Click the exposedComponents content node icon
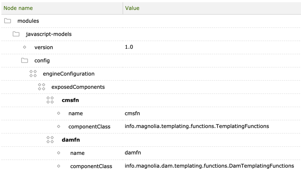 [x=41, y=87]
